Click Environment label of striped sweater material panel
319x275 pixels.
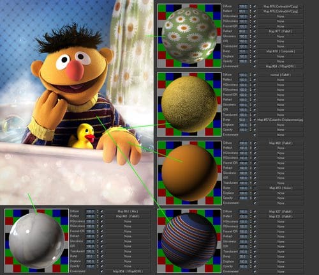tap(230, 271)
